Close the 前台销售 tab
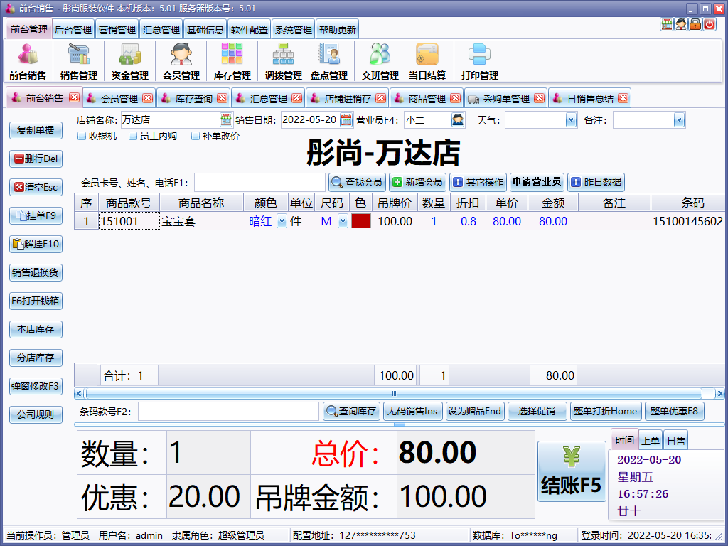The height and width of the screenshot is (546, 728). (74, 97)
